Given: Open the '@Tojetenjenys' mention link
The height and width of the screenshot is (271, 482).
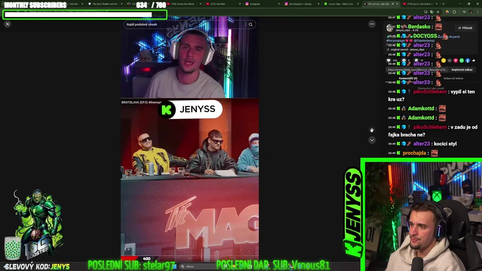Looking at the screenshot, I should pos(424,41).
